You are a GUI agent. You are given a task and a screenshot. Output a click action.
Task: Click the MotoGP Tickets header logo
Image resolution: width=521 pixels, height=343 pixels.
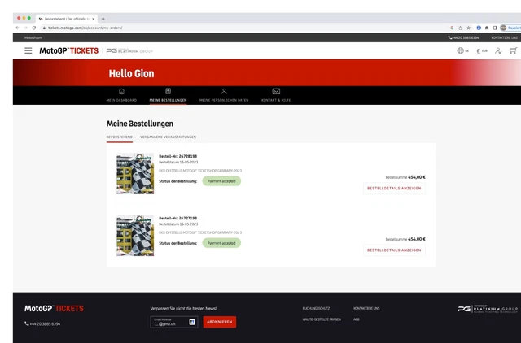tap(68, 50)
